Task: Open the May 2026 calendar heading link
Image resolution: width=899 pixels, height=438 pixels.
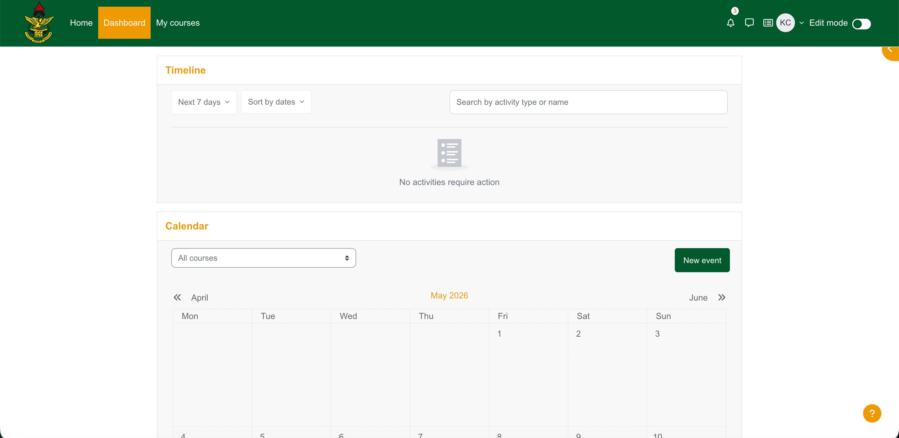Action: [x=449, y=296]
